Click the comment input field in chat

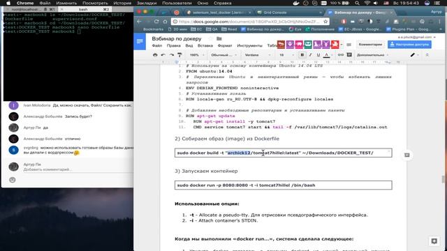(x=78, y=169)
